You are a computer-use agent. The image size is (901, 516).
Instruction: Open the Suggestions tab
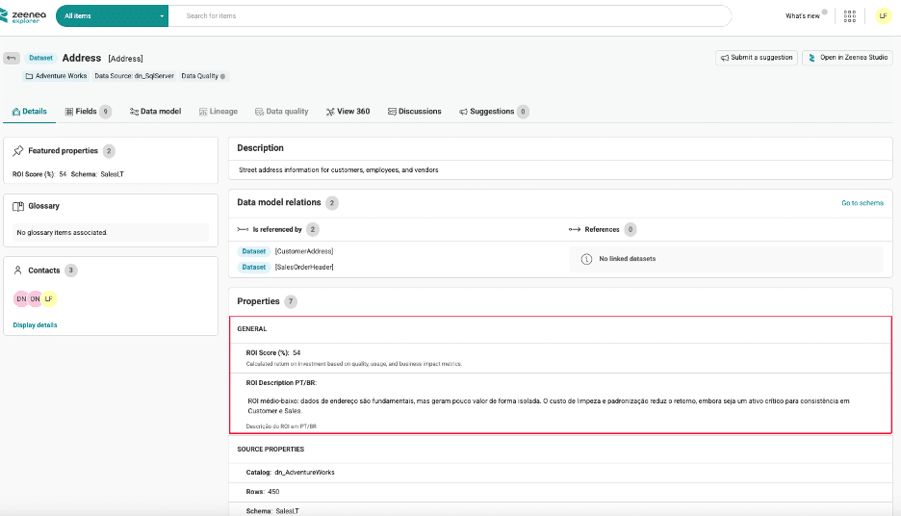(492, 112)
